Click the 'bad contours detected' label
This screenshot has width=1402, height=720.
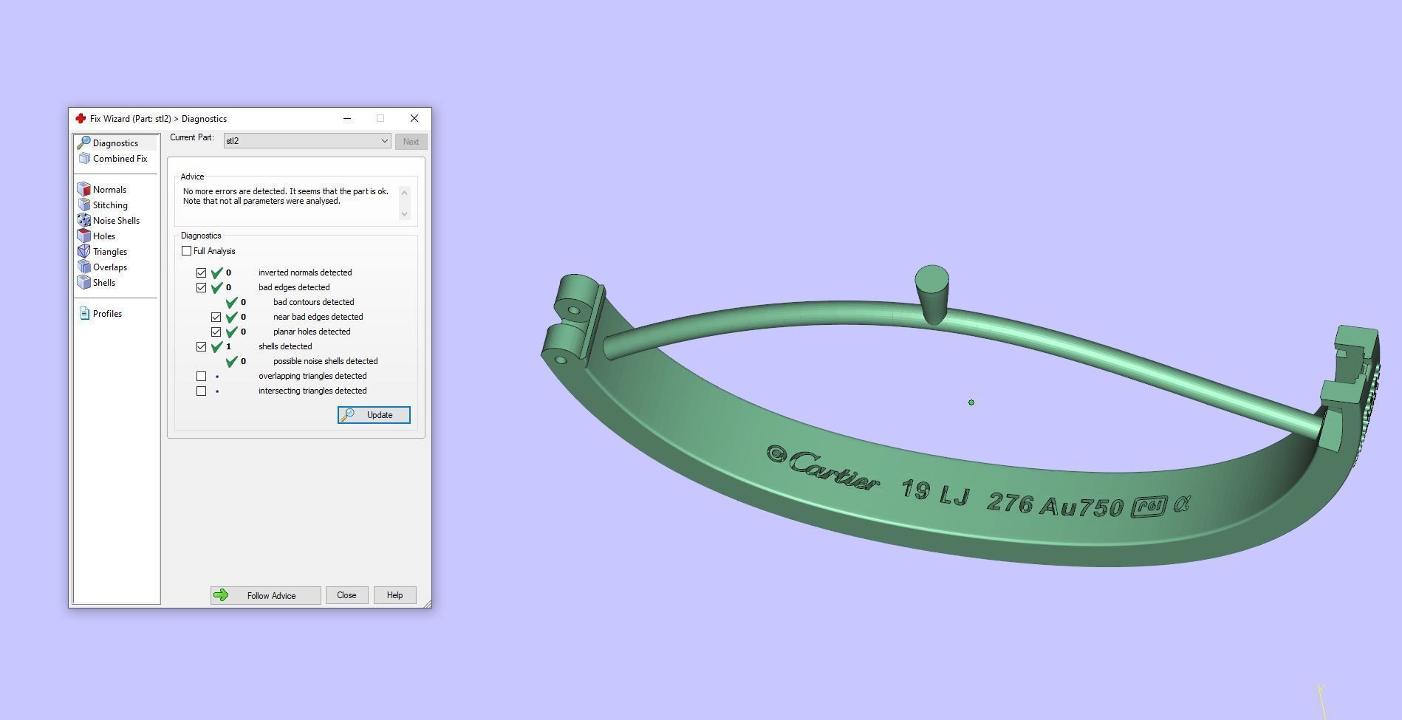pos(313,302)
